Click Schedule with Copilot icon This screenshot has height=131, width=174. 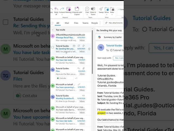click(x=77, y=9)
